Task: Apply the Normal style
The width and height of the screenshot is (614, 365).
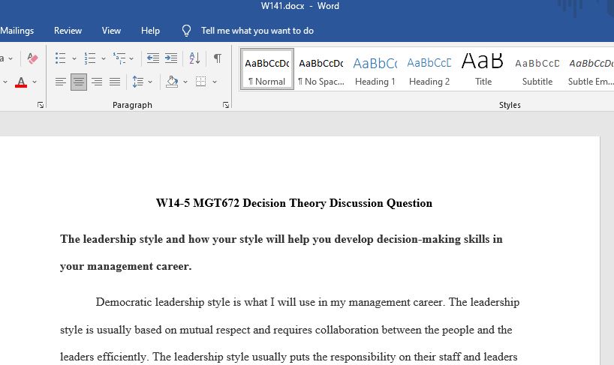Action: pyautogui.click(x=267, y=69)
